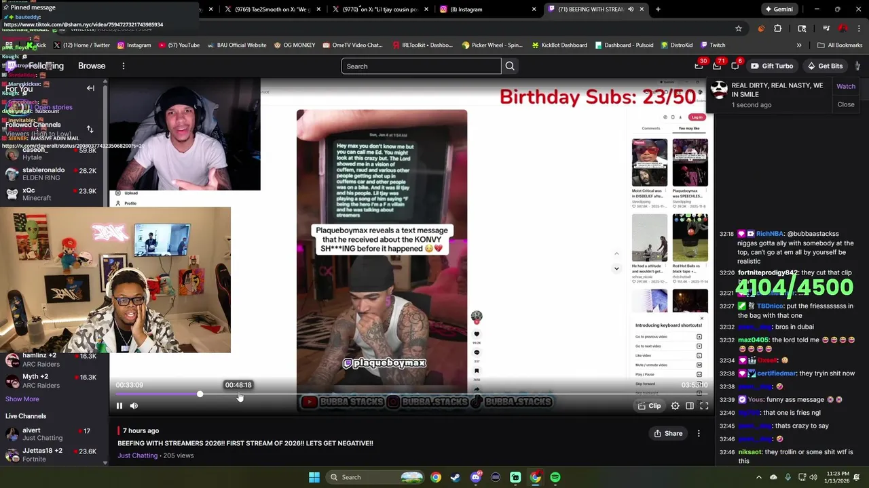Open Twitch bookmark in bookmarks bar
869x488 pixels.
click(713, 45)
